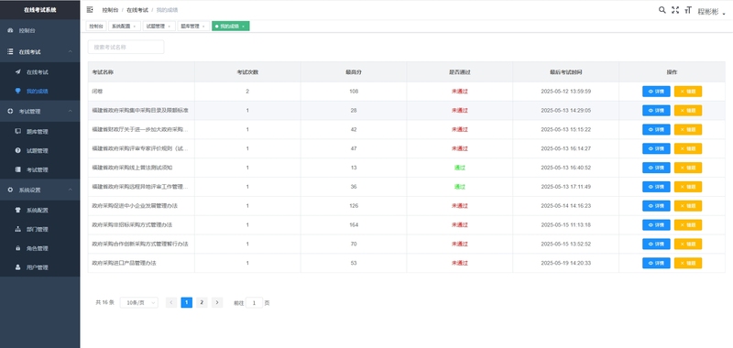The height and width of the screenshot is (348, 733).
Task: Close the 试题管理 tab with its x
Action: (170, 27)
